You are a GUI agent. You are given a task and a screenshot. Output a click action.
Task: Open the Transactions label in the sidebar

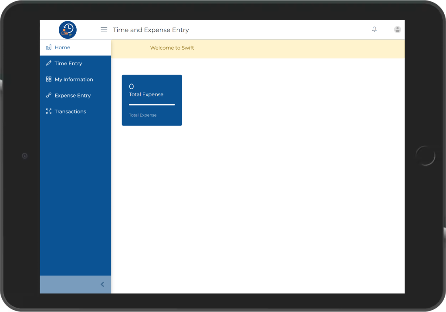point(70,112)
